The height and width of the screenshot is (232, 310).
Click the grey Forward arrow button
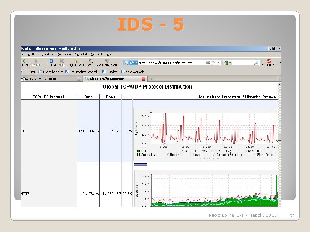[x=36, y=61]
